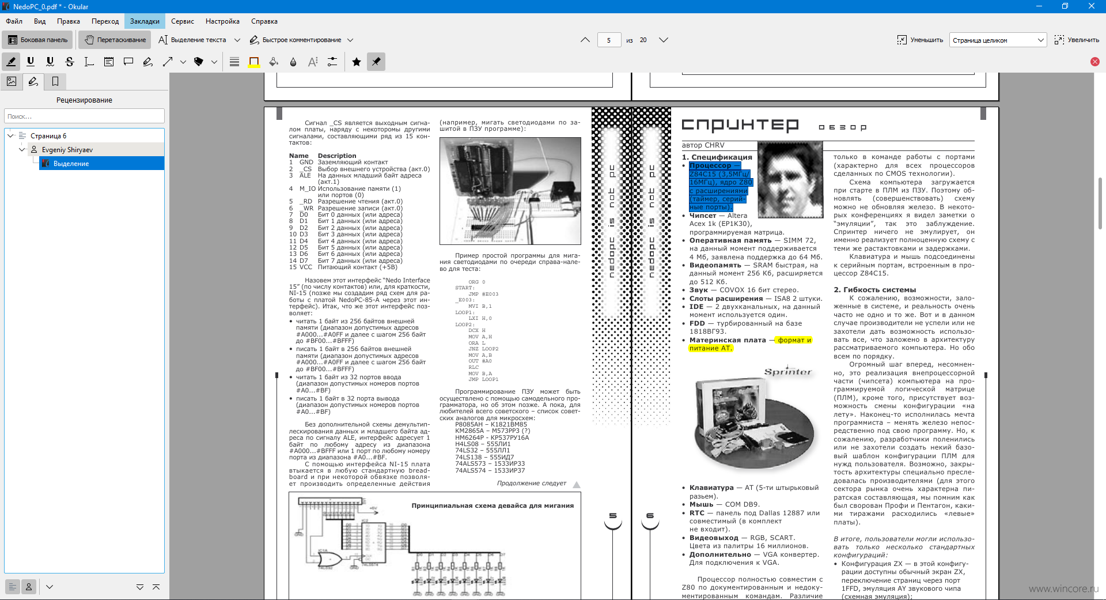Expand all review tree items

140,587
